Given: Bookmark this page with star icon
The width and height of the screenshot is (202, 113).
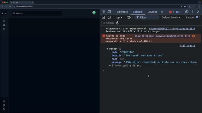Looking at the screenshot, I should pos(185,7).
